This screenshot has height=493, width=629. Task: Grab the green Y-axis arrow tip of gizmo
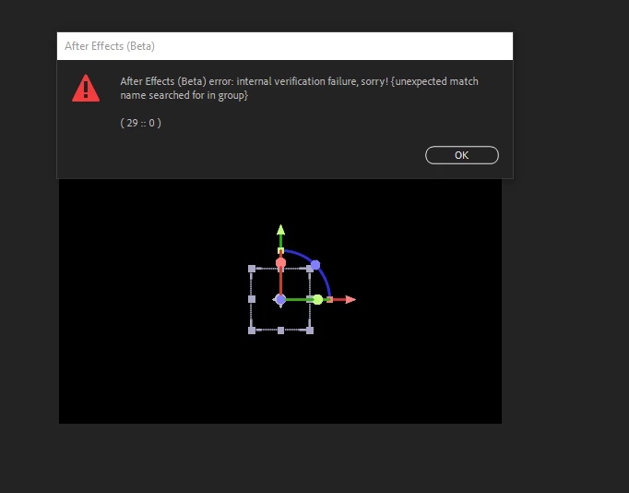[280, 230]
